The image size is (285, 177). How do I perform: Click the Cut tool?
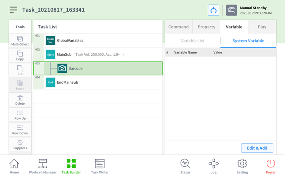pos(20,70)
